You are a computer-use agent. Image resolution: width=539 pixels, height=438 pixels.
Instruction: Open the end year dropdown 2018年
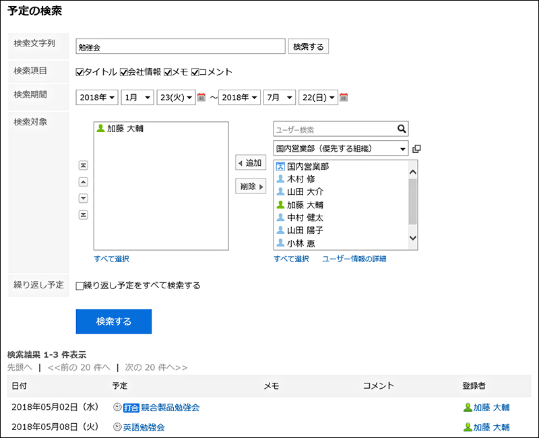pos(239,98)
